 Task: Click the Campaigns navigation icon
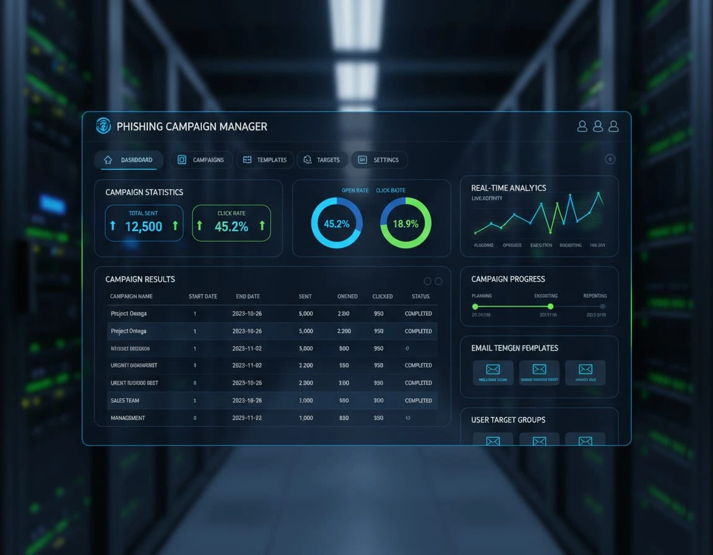pyautogui.click(x=181, y=159)
